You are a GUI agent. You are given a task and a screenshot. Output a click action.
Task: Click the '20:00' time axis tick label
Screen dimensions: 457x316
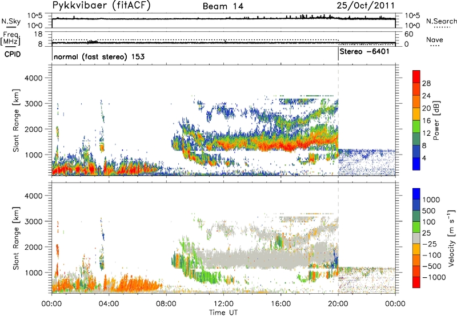click(338, 304)
